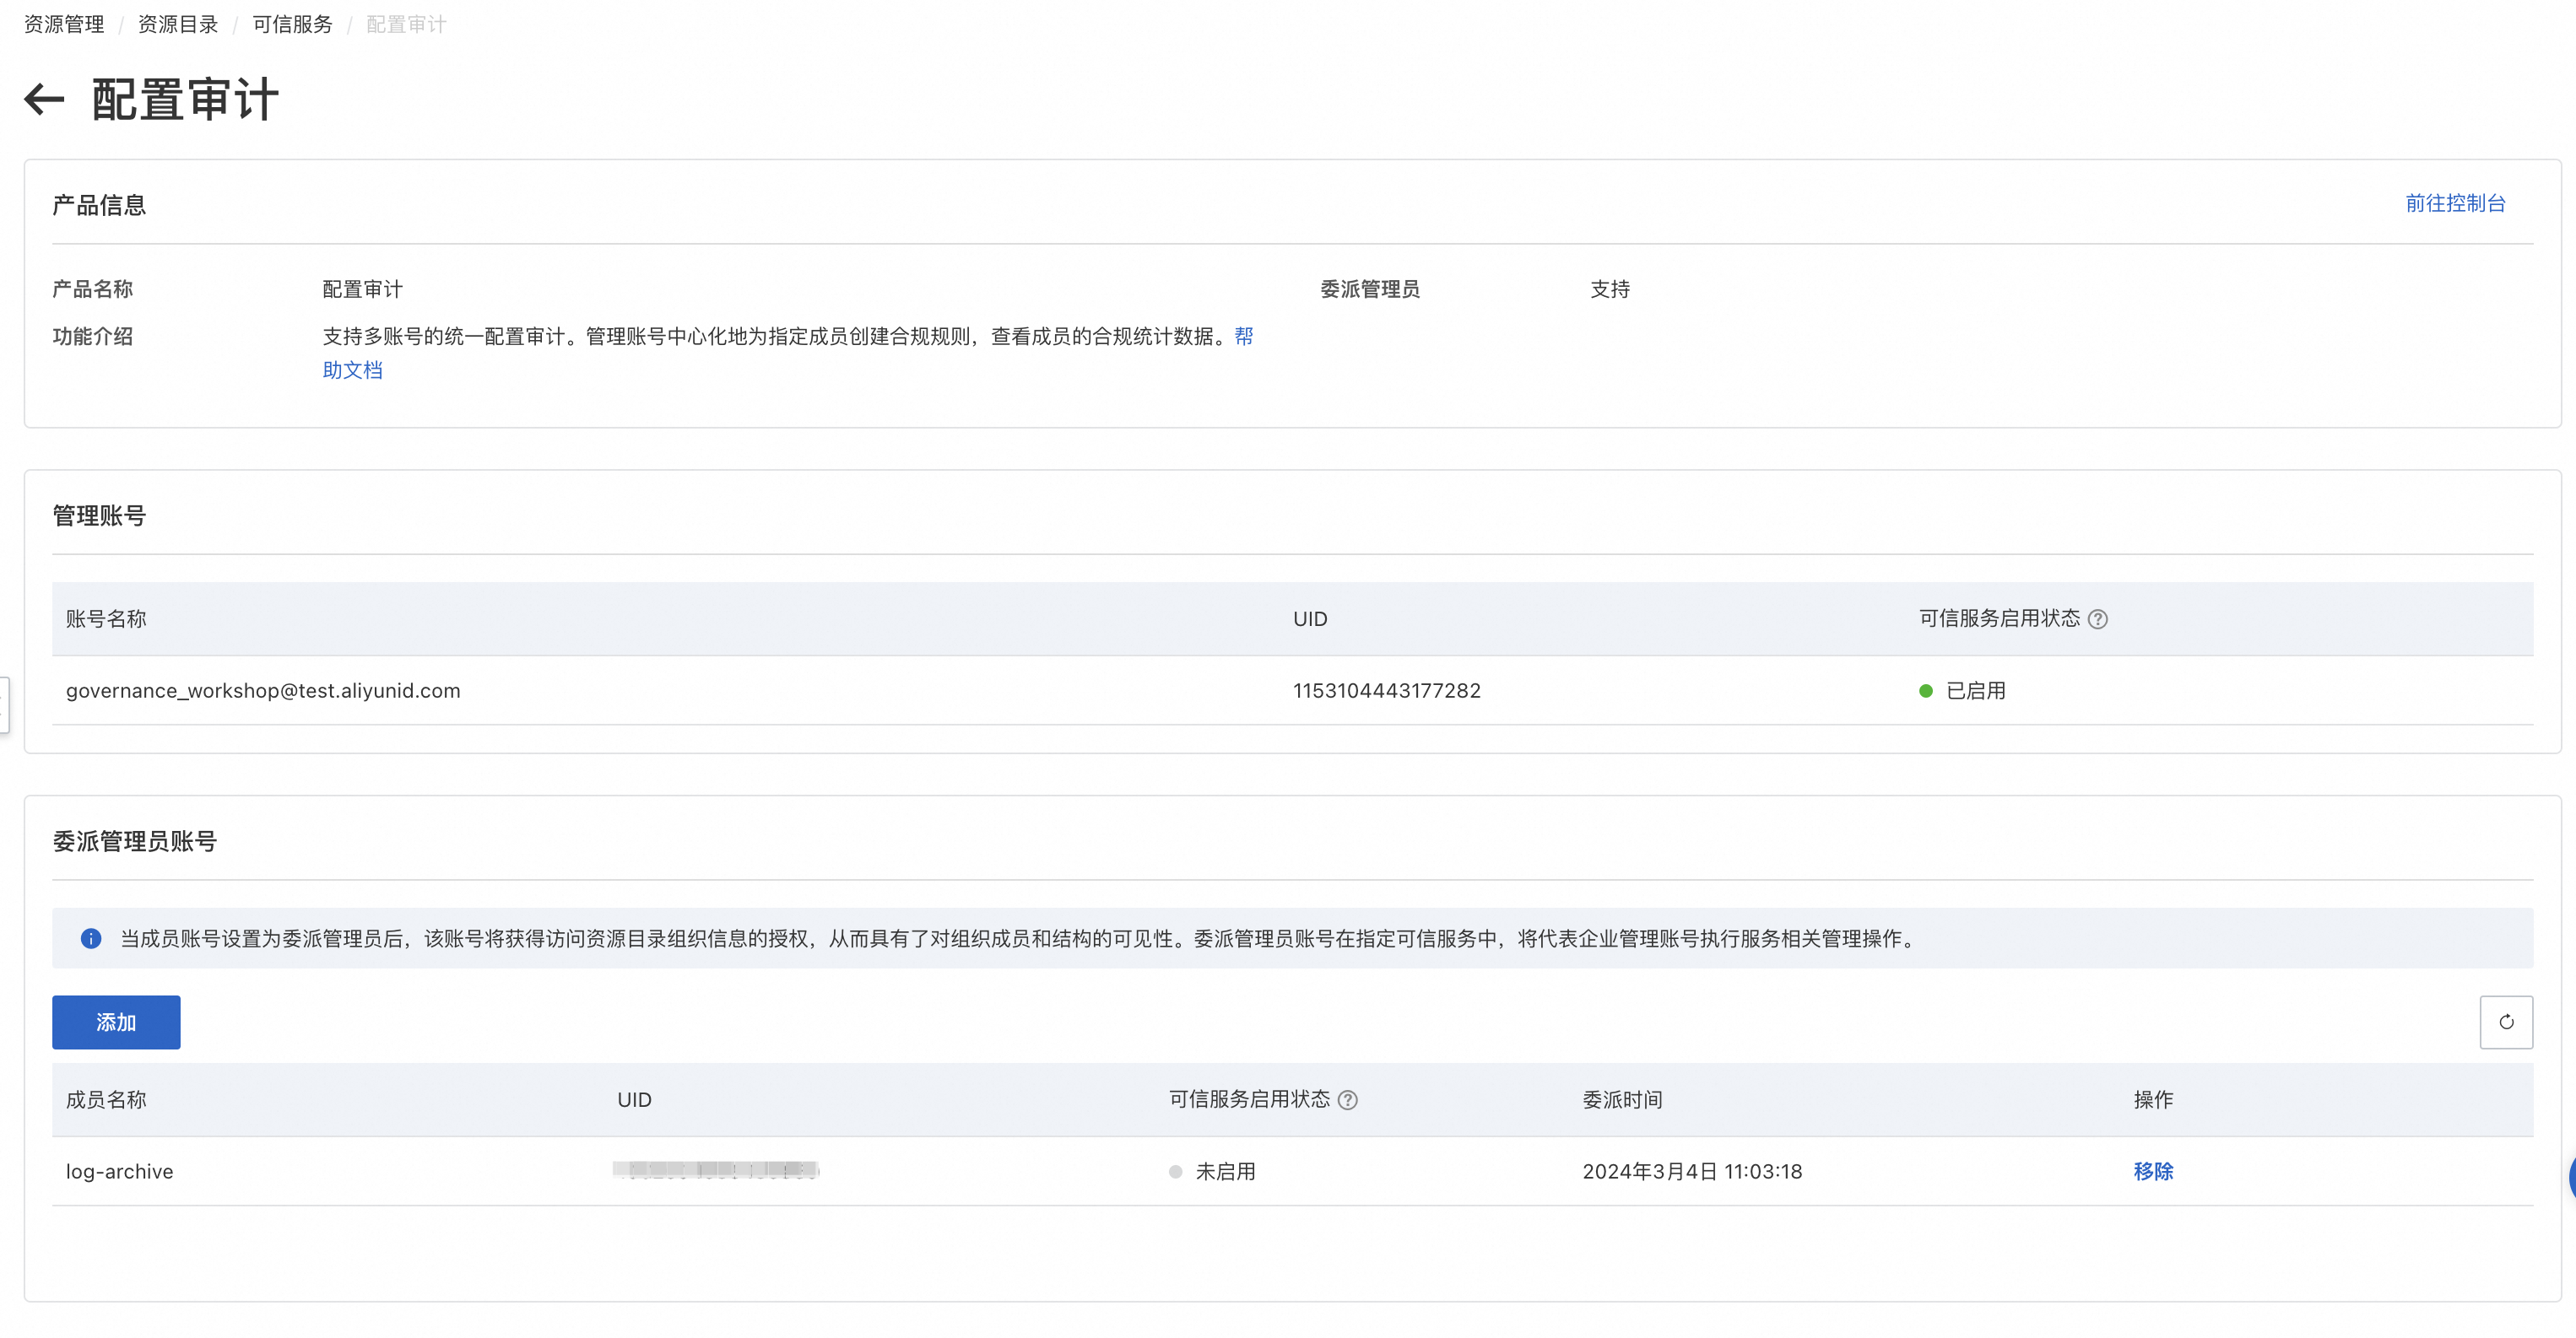Open 资源管理 breadcrumb
This screenshot has height=1338, width=2576.
(64, 24)
